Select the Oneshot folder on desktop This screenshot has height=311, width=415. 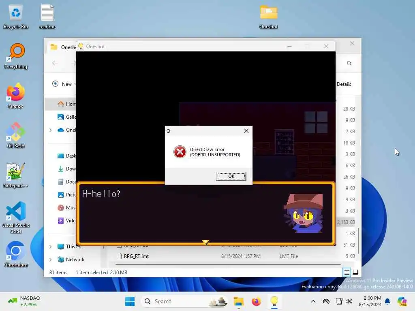pos(269,17)
